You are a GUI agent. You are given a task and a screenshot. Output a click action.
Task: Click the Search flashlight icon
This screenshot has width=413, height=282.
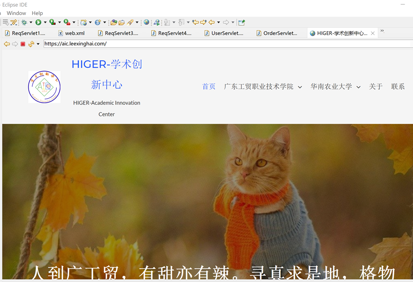[130, 22]
